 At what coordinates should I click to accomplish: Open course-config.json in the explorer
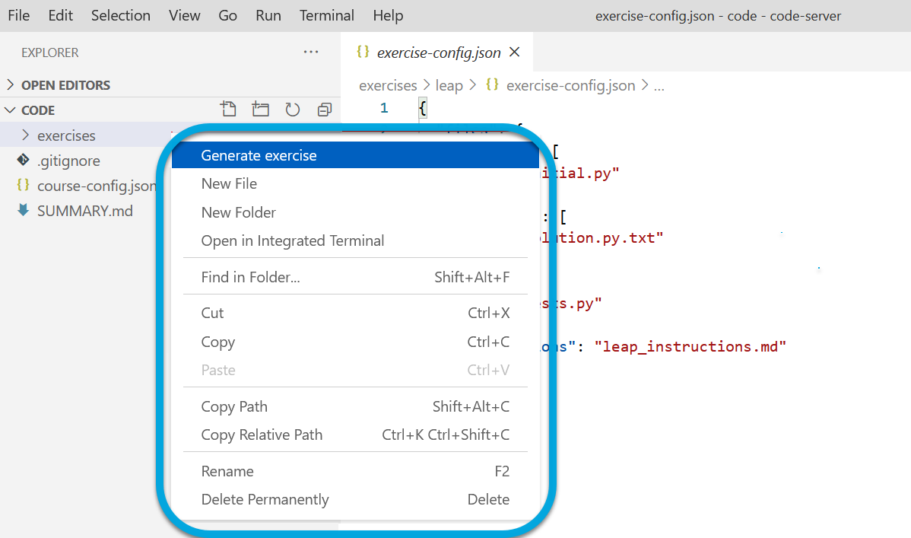click(x=96, y=186)
